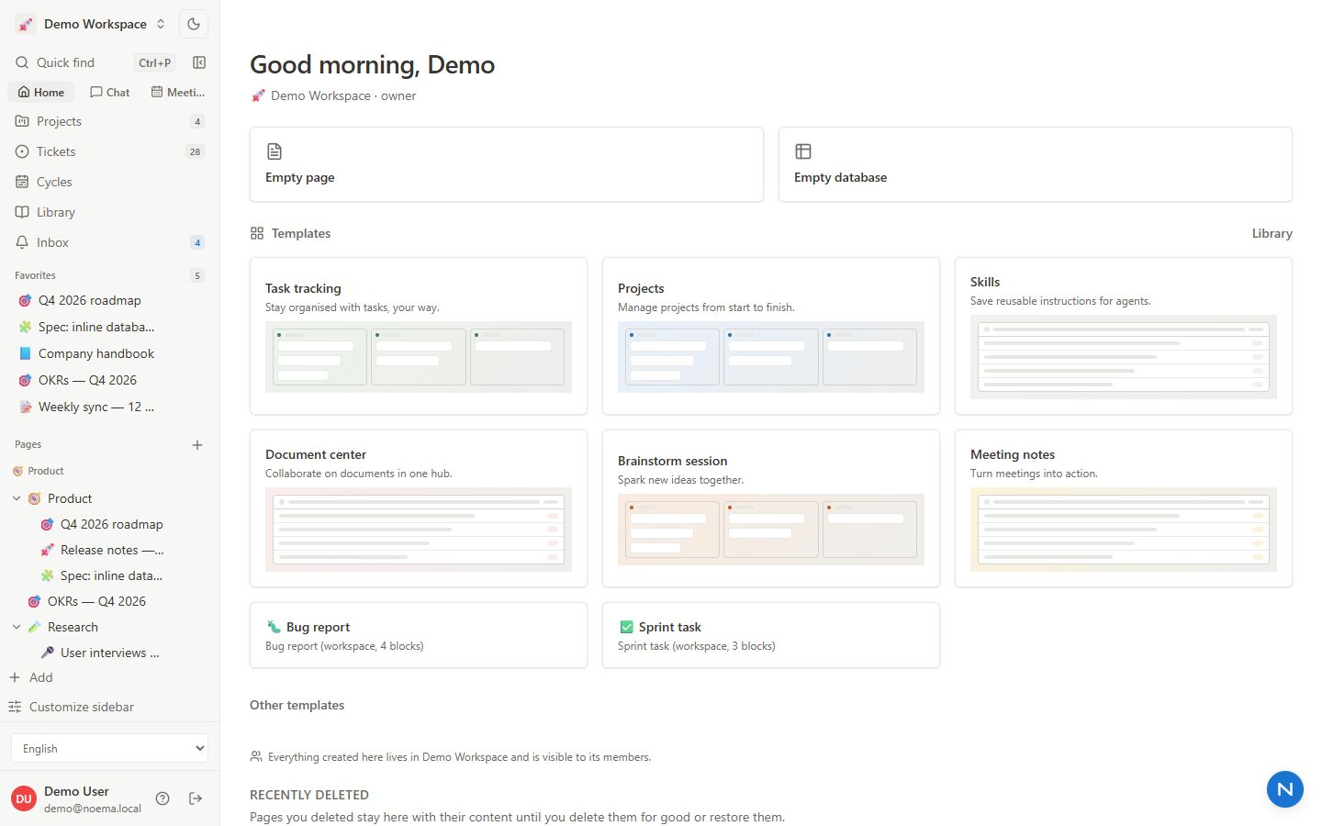Open the Spec: inline database favorite
The height and width of the screenshot is (826, 1322).
click(110, 327)
